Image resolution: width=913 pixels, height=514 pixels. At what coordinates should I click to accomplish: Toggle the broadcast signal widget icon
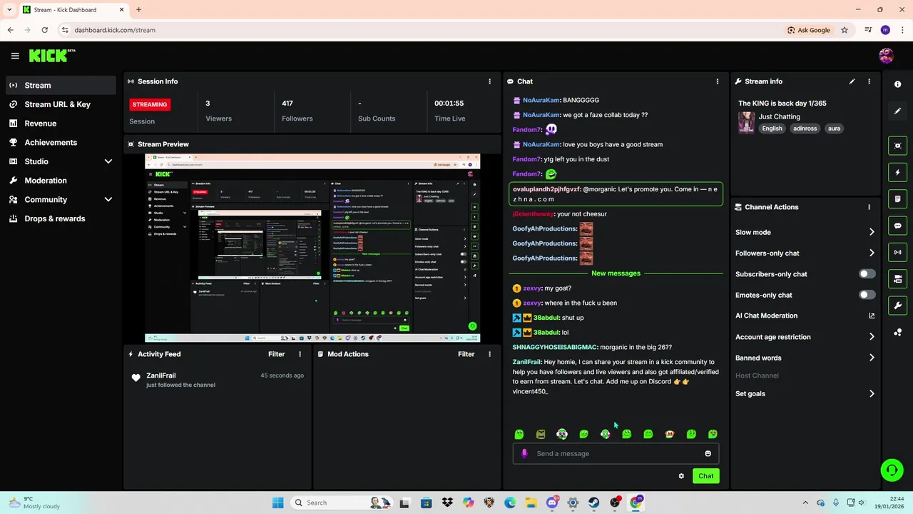[x=897, y=252]
